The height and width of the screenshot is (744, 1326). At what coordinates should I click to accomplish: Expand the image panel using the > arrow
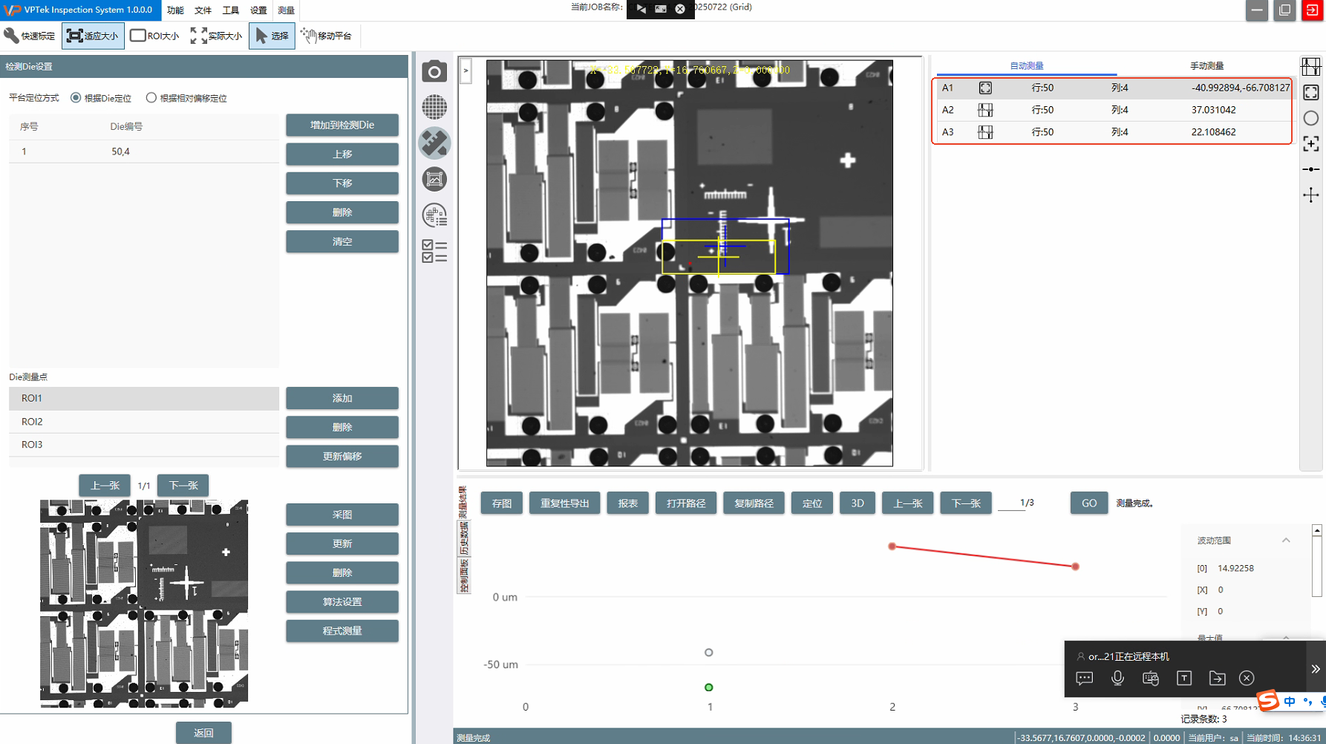coord(466,71)
